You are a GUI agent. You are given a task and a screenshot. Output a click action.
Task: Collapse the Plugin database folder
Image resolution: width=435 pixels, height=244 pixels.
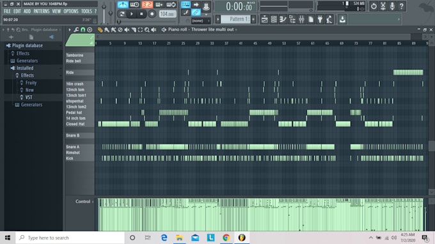[x=27, y=45]
